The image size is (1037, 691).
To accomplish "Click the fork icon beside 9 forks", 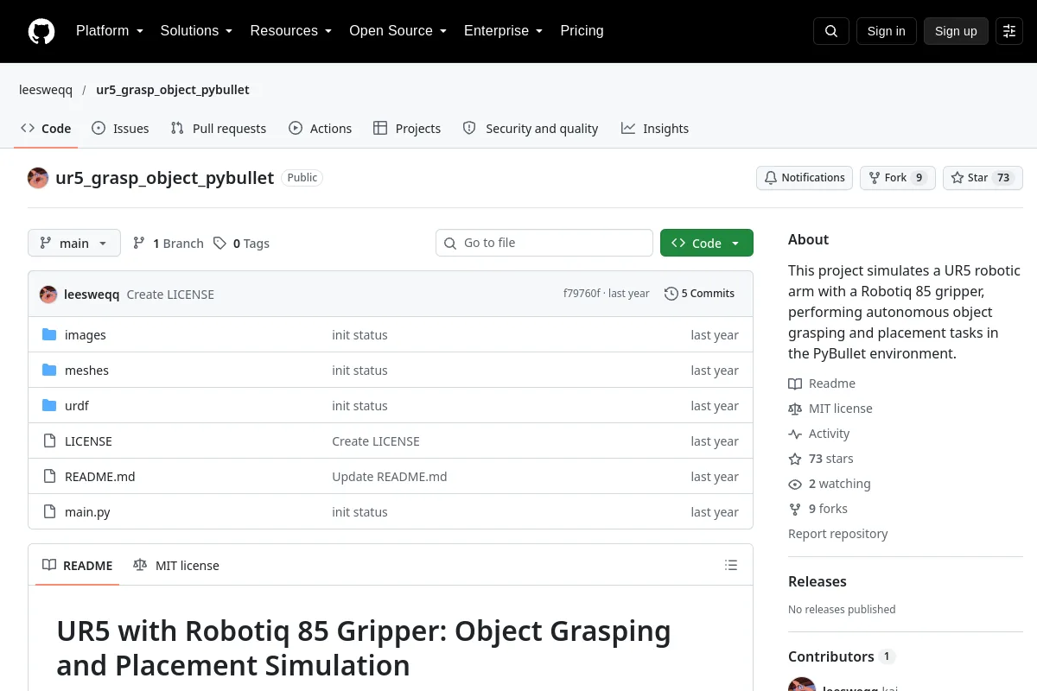I will 795,509.
